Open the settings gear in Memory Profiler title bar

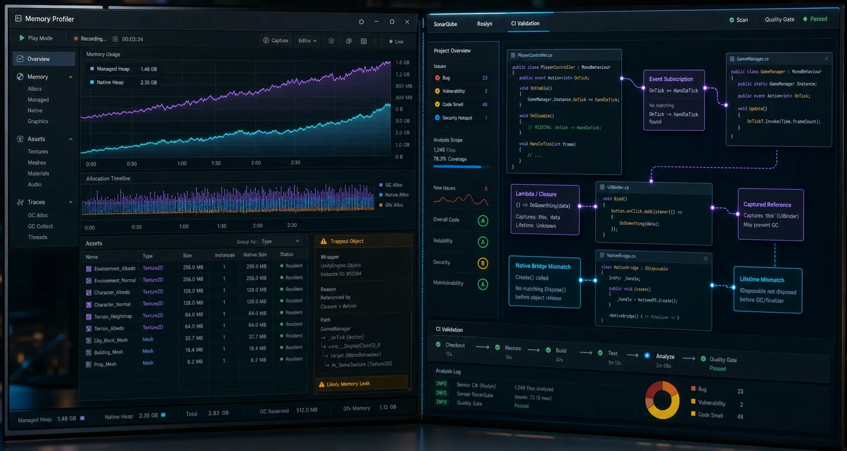[x=361, y=22]
